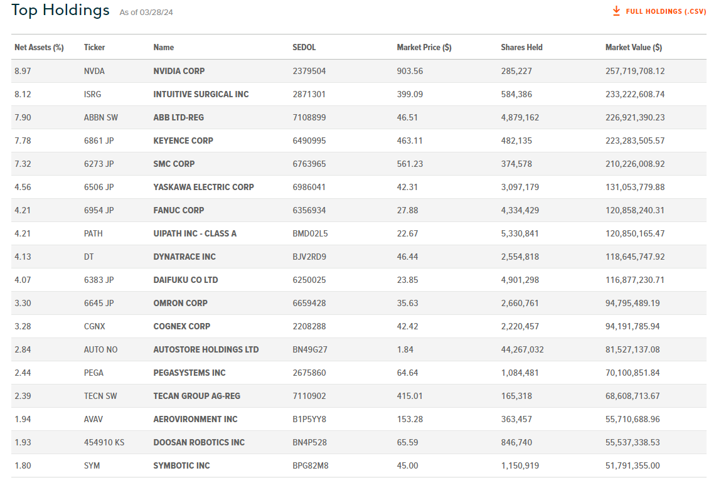The height and width of the screenshot is (478, 726).
Task: Click market value 233,222,608.74
Action: (x=635, y=94)
